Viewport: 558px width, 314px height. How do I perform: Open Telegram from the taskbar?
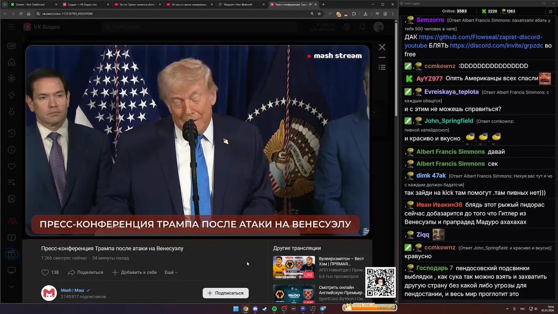(x=323, y=309)
